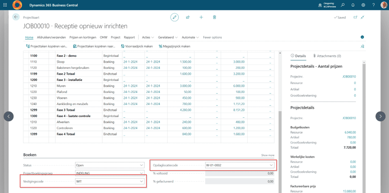389x193 pixels.
Task: Click the trash delete icon
Action: pos(215,17)
